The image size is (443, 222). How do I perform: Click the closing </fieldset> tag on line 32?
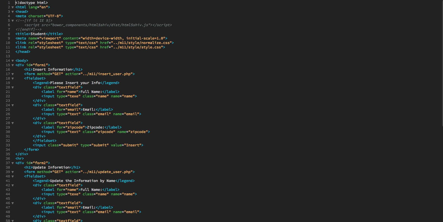click(x=45, y=141)
